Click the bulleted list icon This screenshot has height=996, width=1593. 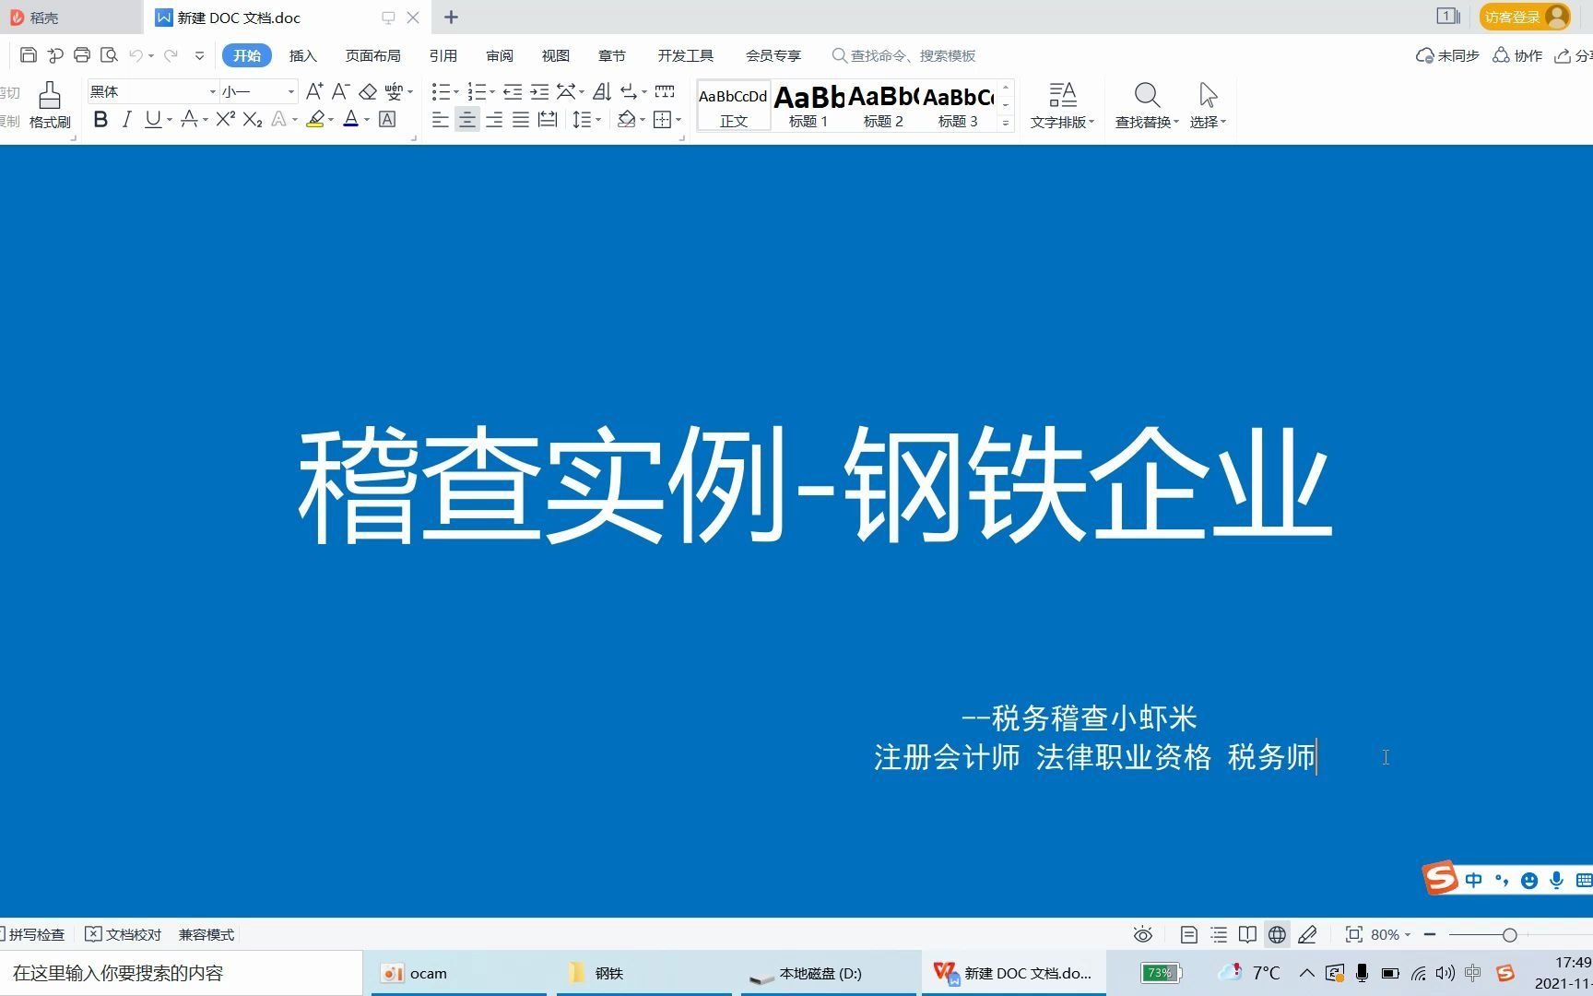(441, 91)
